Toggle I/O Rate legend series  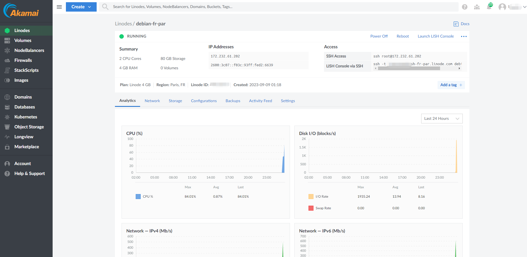tap(318, 197)
